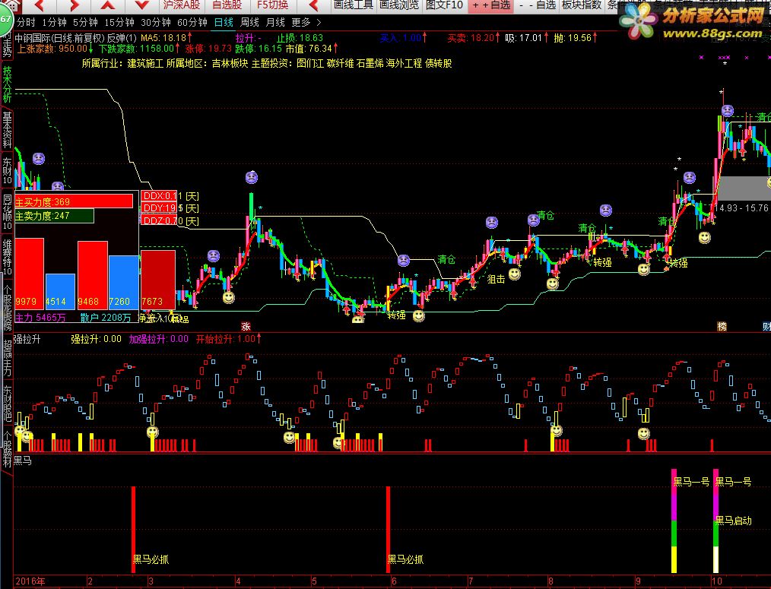Click red bar labeled 9979

29,274
